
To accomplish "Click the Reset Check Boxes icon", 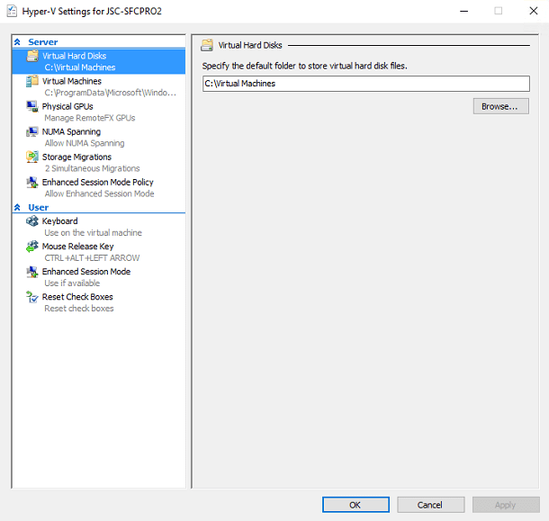I will click(x=32, y=297).
